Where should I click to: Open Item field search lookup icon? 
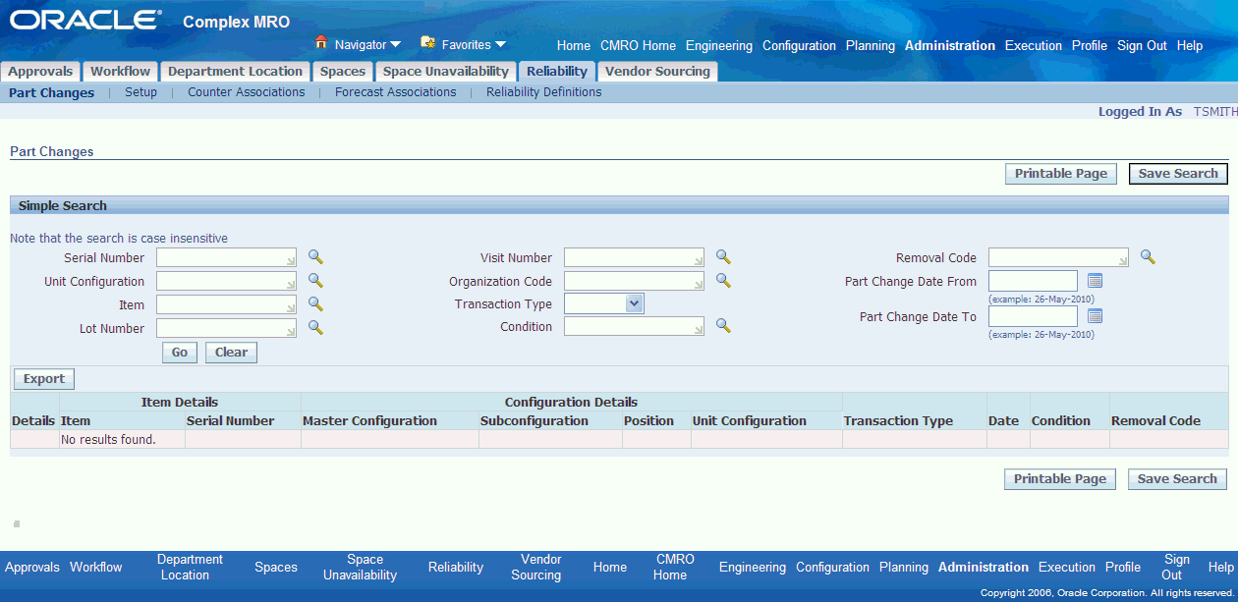point(315,304)
